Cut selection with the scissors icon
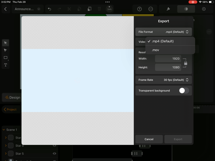 (x=69, y=9)
